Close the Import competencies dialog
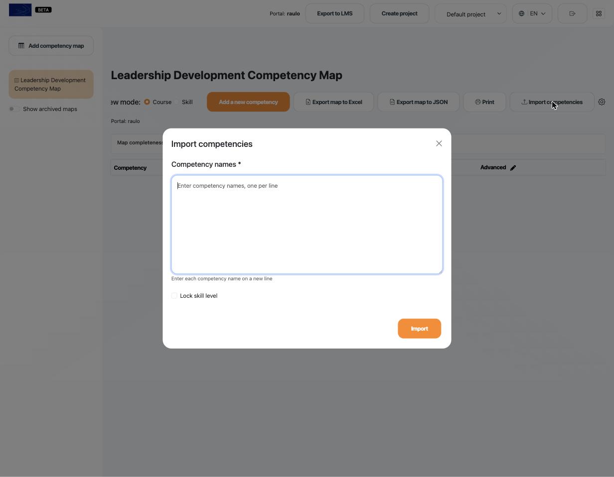 [x=439, y=143]
